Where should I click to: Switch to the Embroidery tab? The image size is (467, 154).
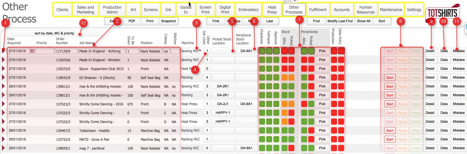pyautogui.click(x=248, y=10)
